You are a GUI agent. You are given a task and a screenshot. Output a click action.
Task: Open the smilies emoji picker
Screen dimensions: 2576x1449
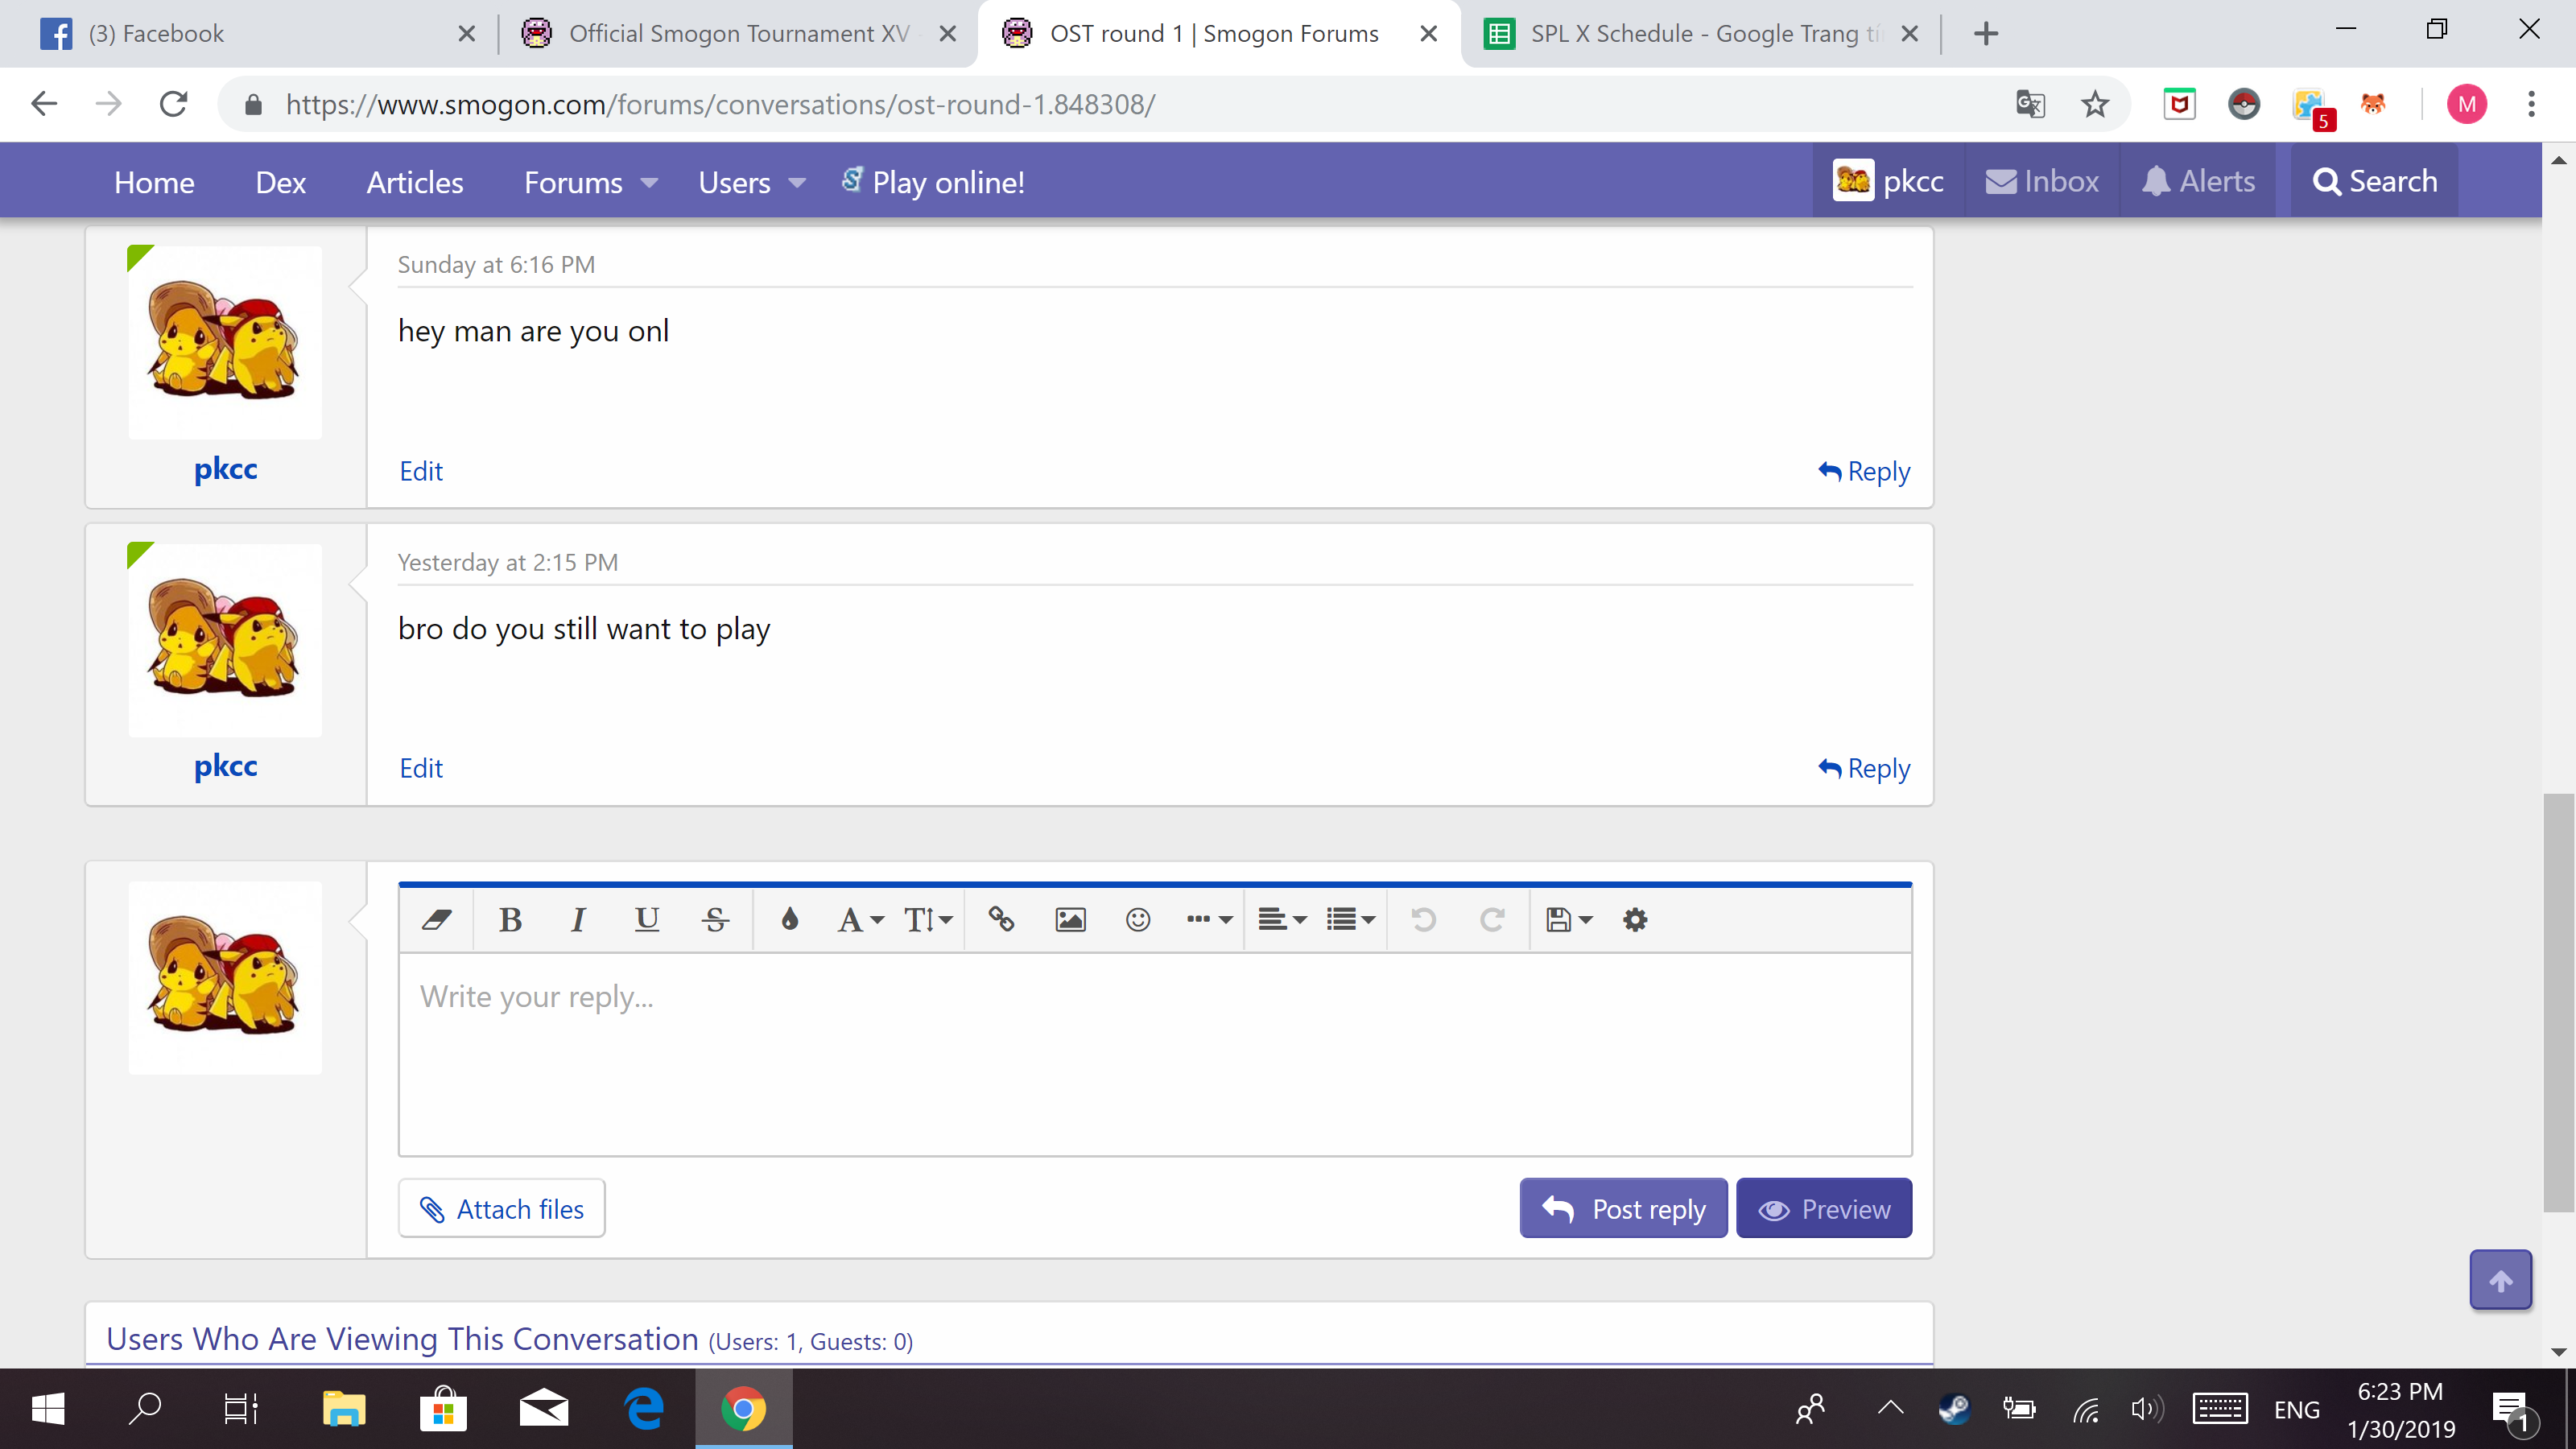[x=1138, y=919]
